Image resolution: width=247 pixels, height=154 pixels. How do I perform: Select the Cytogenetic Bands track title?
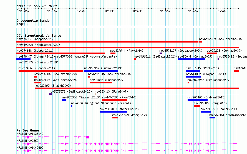(x=33, y=21)
